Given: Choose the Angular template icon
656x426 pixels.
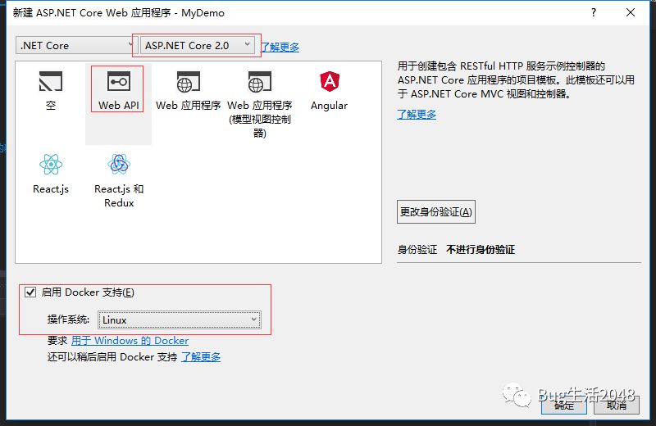Looking at the screenshot, I should click(x=330, y=81).
